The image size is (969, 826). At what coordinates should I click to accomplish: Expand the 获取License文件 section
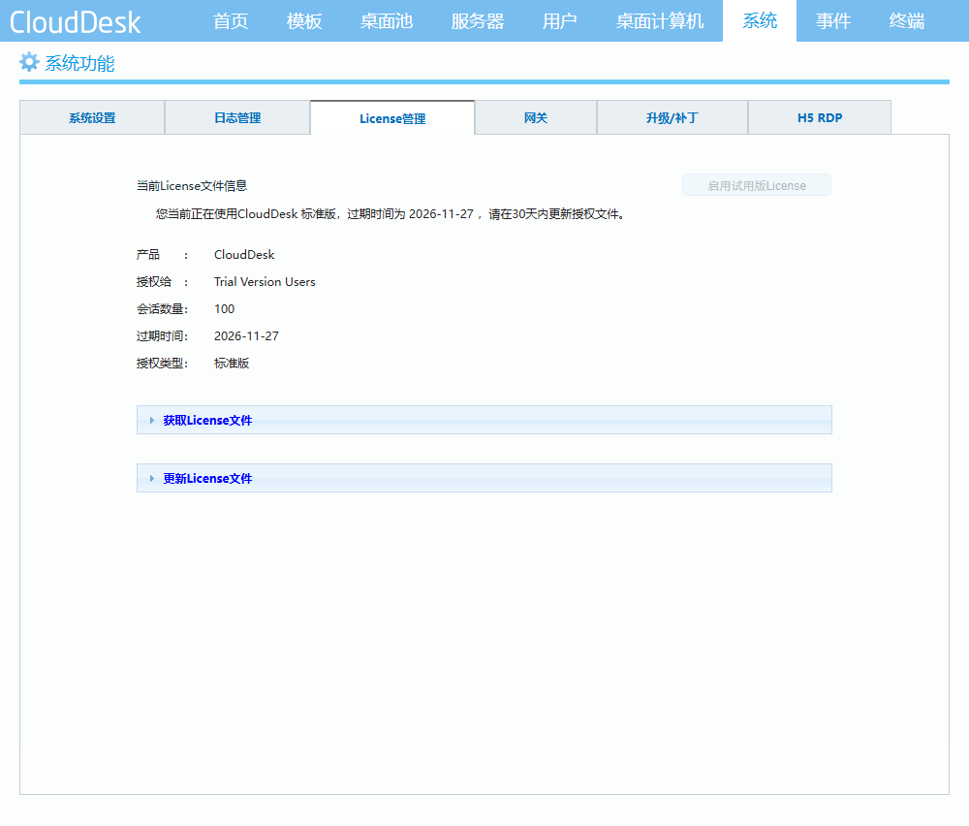click(x=484, y=420)
